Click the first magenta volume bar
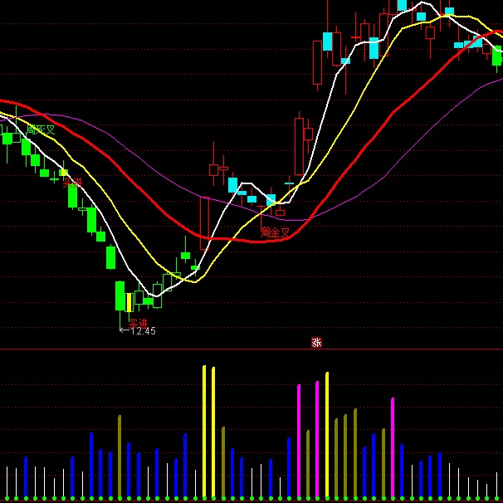503x503 pixels. [299, 440]
